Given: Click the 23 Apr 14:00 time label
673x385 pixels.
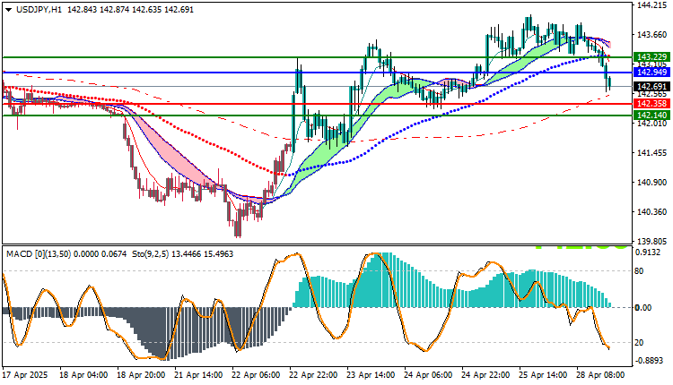Looking at the screenshot, I should (x=371, y=375).
